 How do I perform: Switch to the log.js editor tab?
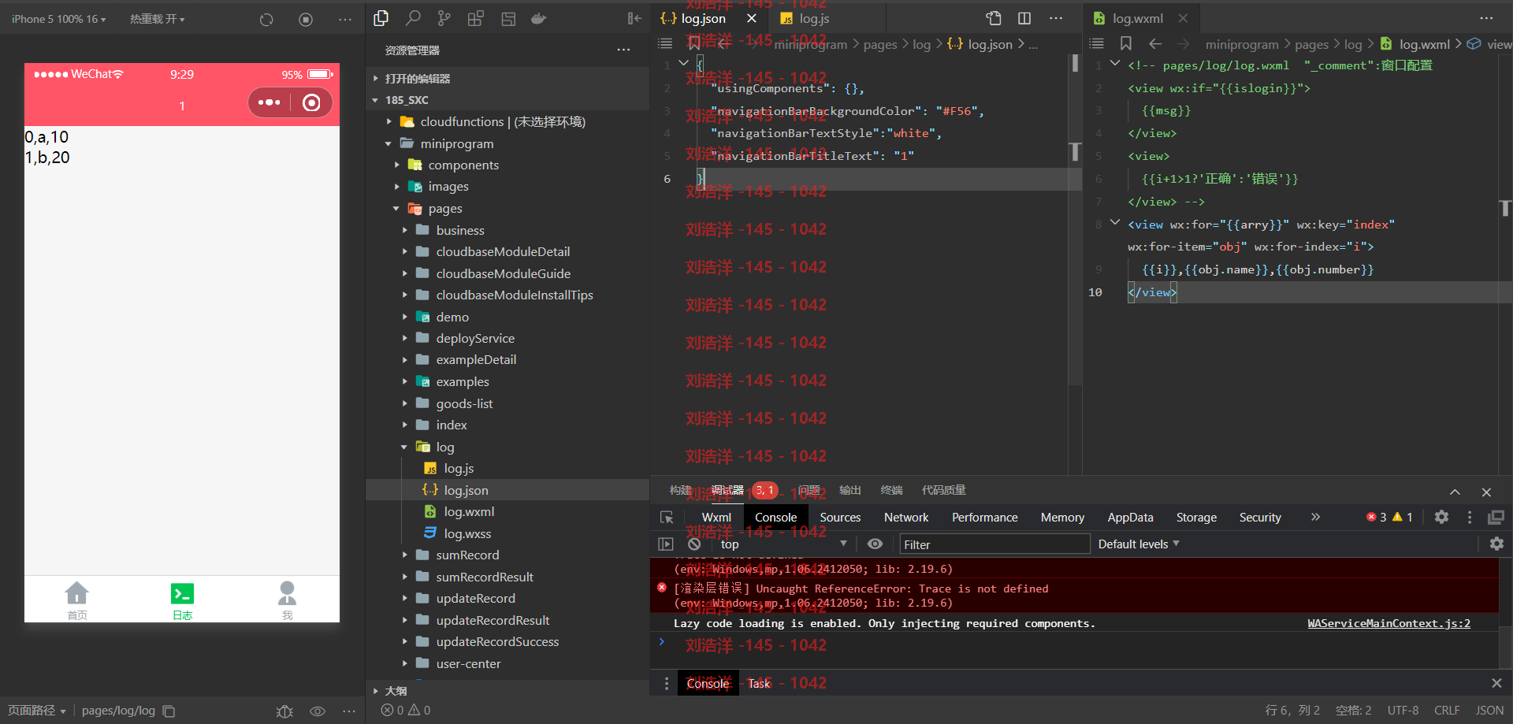(x=814, y=18)
